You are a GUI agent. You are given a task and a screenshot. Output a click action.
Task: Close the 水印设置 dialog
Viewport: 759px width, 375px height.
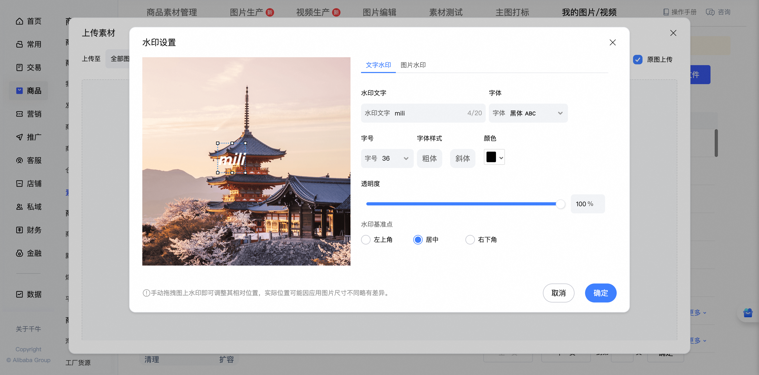click(x=612, y=42)
